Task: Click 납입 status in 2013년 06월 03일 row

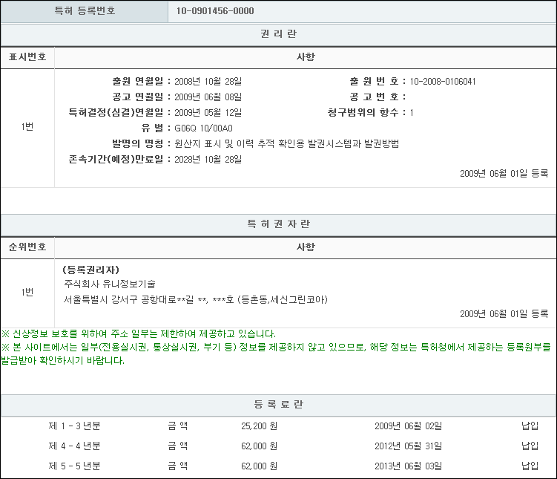Action: coord(530,466)
